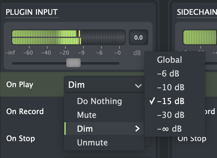Select the -∞ dB dim option

(x=170, y=129)
